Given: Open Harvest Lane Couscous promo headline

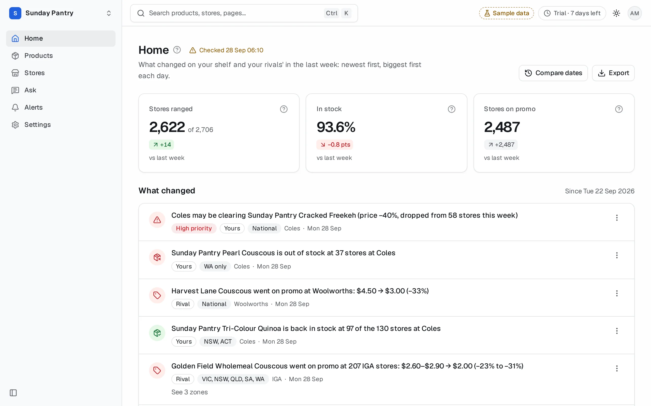Looking at the screenshot, I should [x=300, y=291].
